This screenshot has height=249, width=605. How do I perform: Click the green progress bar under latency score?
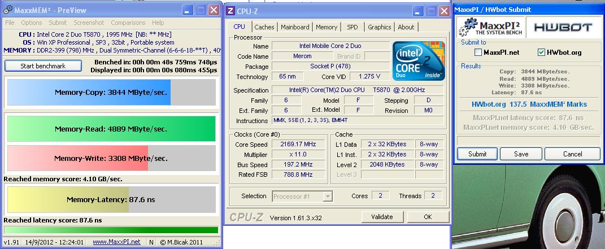pos(111,230)
